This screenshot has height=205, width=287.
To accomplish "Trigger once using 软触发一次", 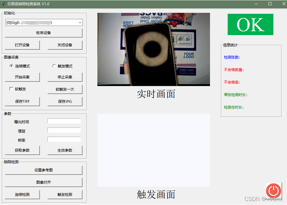I will pyautogui.click(x=65, y=89).
